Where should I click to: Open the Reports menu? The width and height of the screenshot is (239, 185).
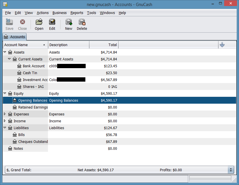77,13
